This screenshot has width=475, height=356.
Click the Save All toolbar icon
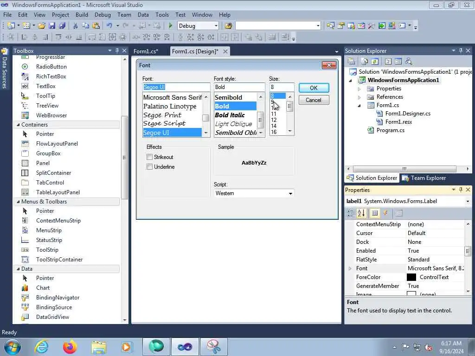(x=62, y=26)
